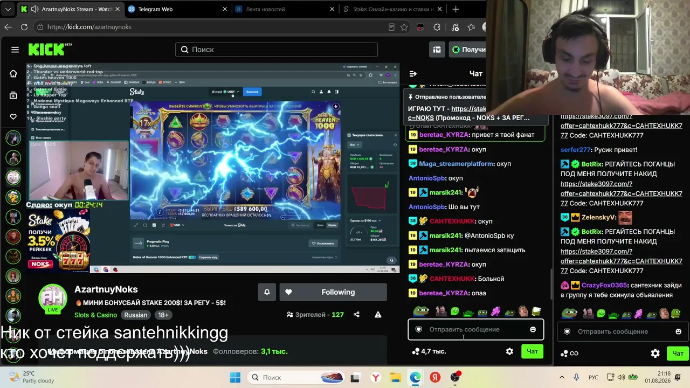690x388 pixels.
Task: Open settings gear in the second chat panel
Action: pyautogui.click(x=655, y=354)
